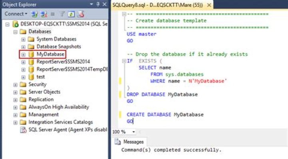The image size is (288, 159).
Task: Select the Management folder
Action: pos(44,115)
